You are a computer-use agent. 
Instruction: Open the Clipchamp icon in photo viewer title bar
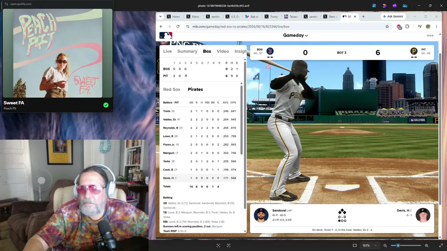pyautogui.click(x=395, y=6)
